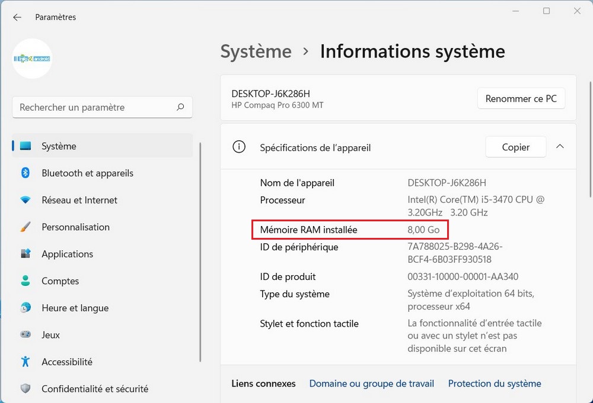Click the Processeur label
593x403 pixels.
point(282,200)
